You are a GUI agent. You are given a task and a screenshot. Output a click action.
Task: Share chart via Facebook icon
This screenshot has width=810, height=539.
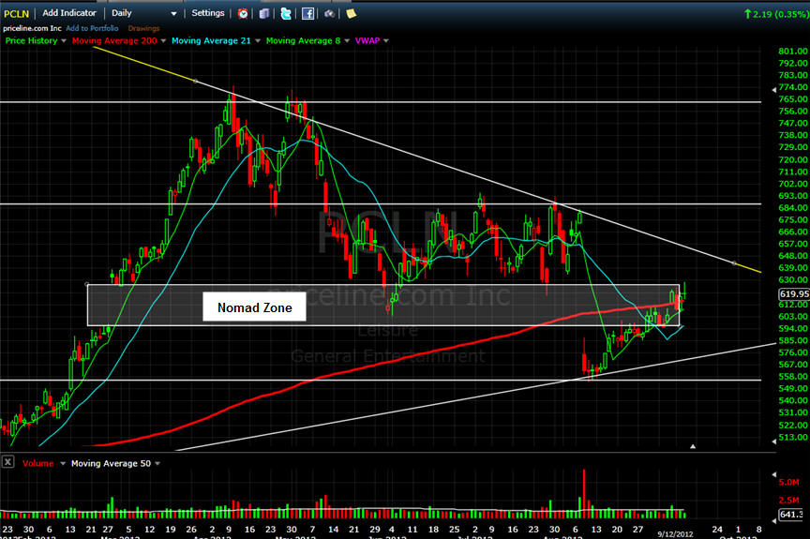[307, 14]
